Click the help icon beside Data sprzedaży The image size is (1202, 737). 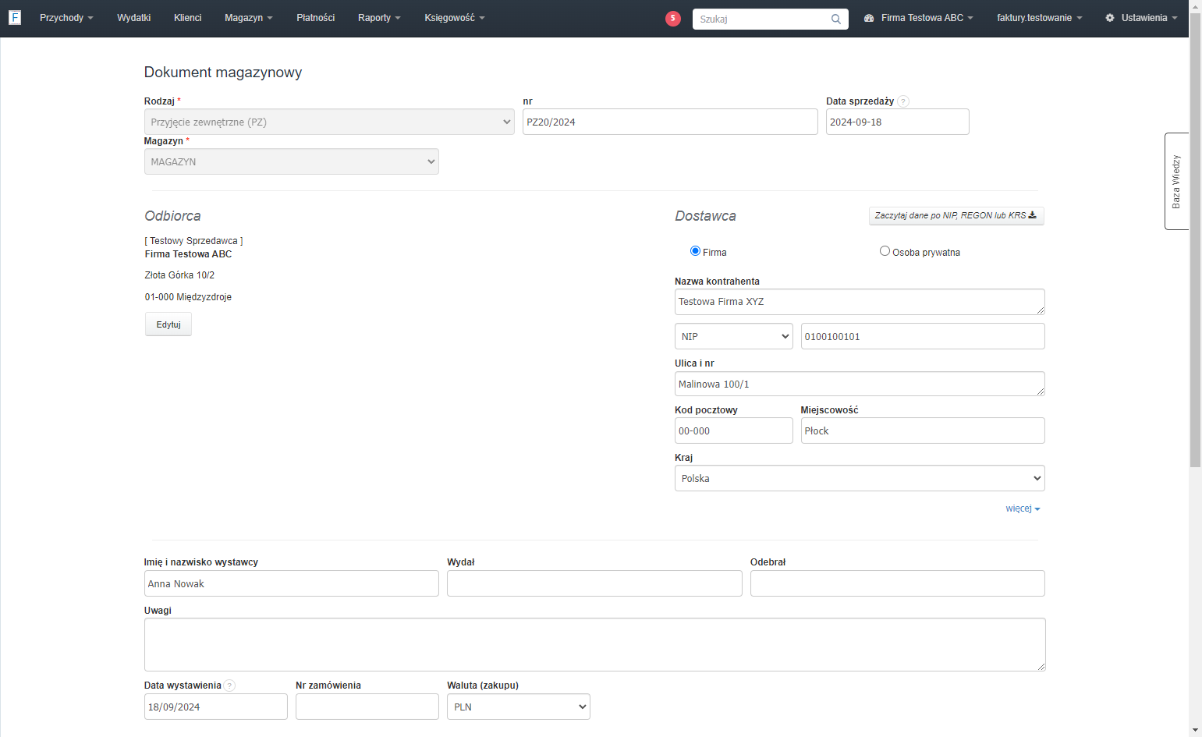tap(903, 101)
